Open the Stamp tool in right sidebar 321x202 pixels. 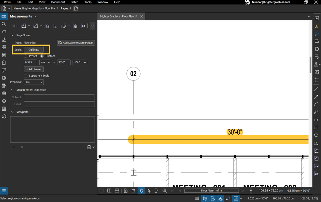point(316,65)
